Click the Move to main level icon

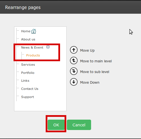(74, 61)
